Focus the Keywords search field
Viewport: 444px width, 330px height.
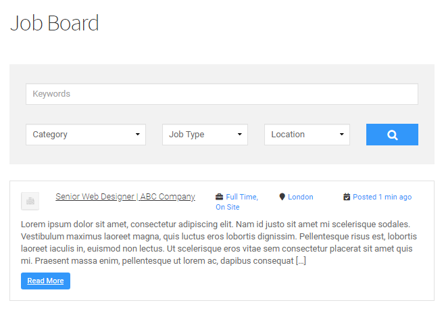click(x=222, y=94)
